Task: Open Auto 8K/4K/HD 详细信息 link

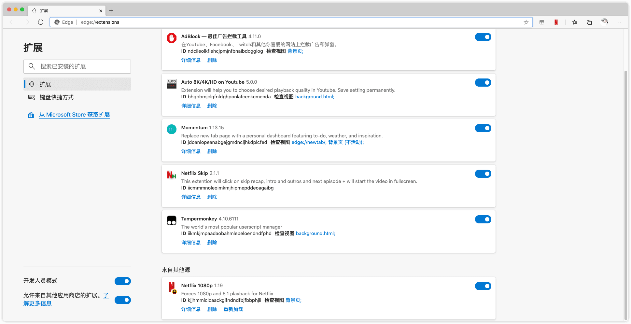Action: [191, 106]
